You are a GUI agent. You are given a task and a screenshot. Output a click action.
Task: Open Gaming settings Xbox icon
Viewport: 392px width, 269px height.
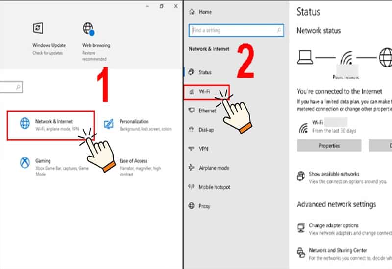coord(24,162)
